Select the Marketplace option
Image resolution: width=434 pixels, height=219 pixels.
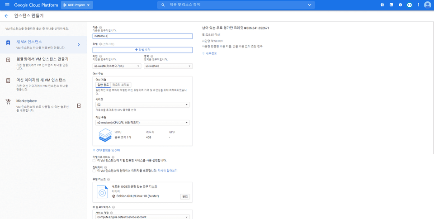pos(43,105)
